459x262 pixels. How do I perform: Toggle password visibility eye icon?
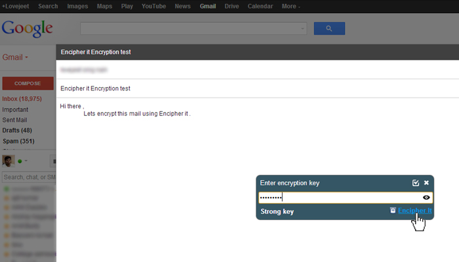pyautogui.click(x=426, y=197)
